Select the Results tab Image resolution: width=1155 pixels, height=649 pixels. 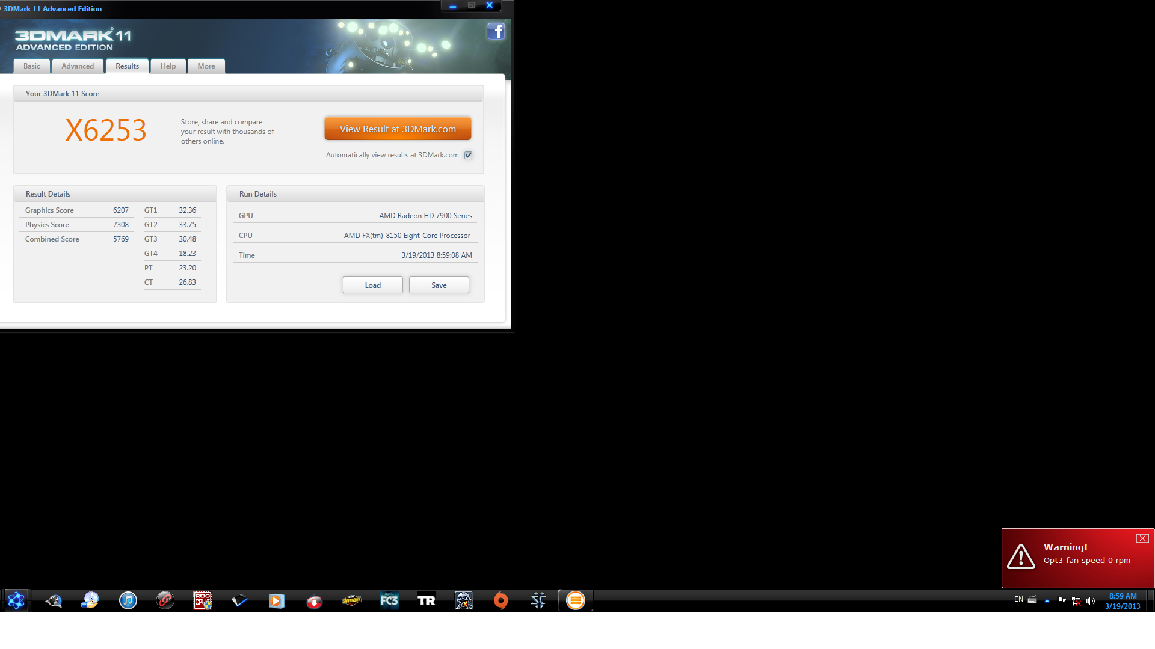tap(127, 66)
